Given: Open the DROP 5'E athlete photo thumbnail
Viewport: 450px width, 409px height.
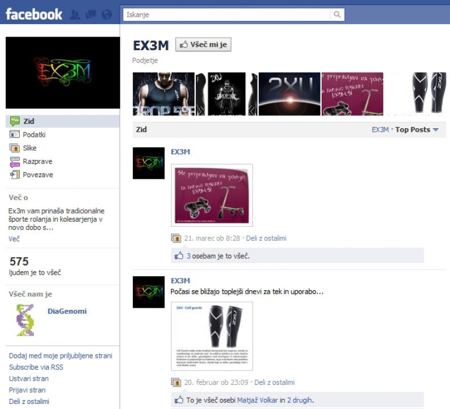Looking at the screenshot, I should pyautogui.click(x=164, y=94).
